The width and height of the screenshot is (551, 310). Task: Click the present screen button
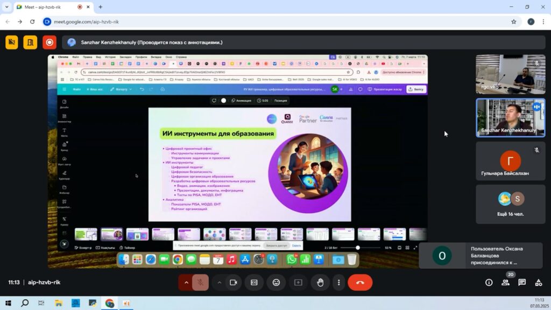point(298,283)
